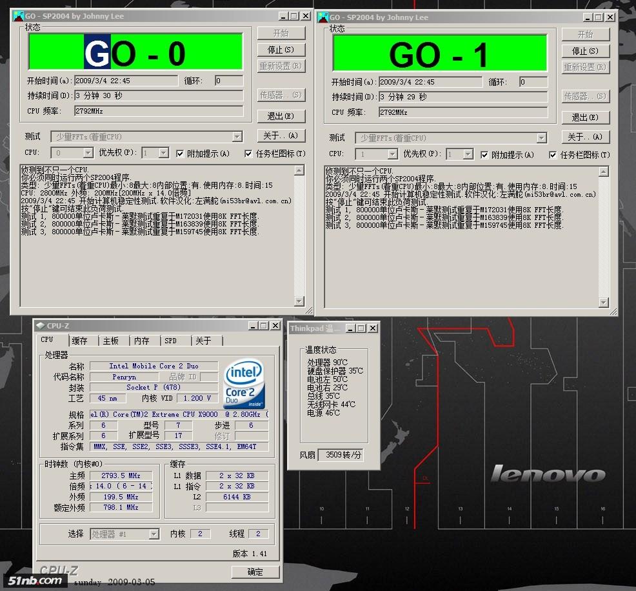This screenshot has height=591, width=636.
Task: Open the SPD tab in CPU-Z
Action: pyautogui.click(x=170, y=341)
